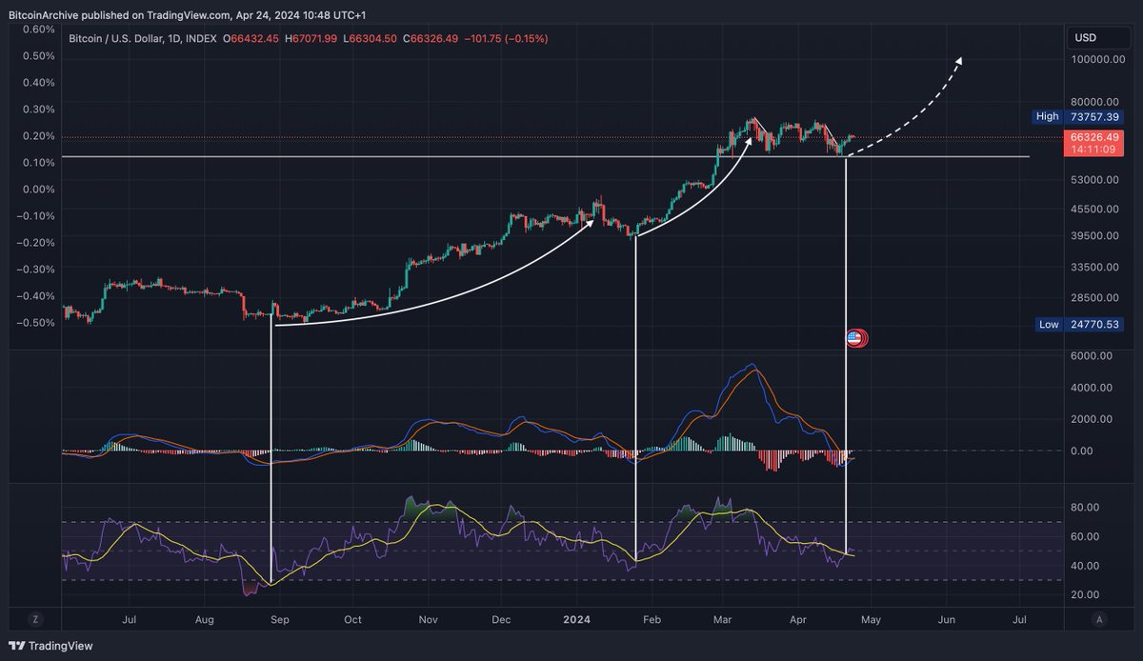
Task: Click the MACD 4000.00 scale label
Action: pyautogui.click(x=1092, y=388)
